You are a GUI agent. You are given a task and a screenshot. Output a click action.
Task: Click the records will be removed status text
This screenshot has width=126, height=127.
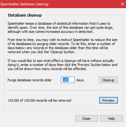[x=40, y=100]
